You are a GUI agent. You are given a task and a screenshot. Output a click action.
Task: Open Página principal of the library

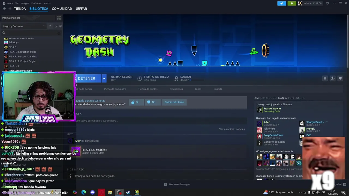[11, 18]
